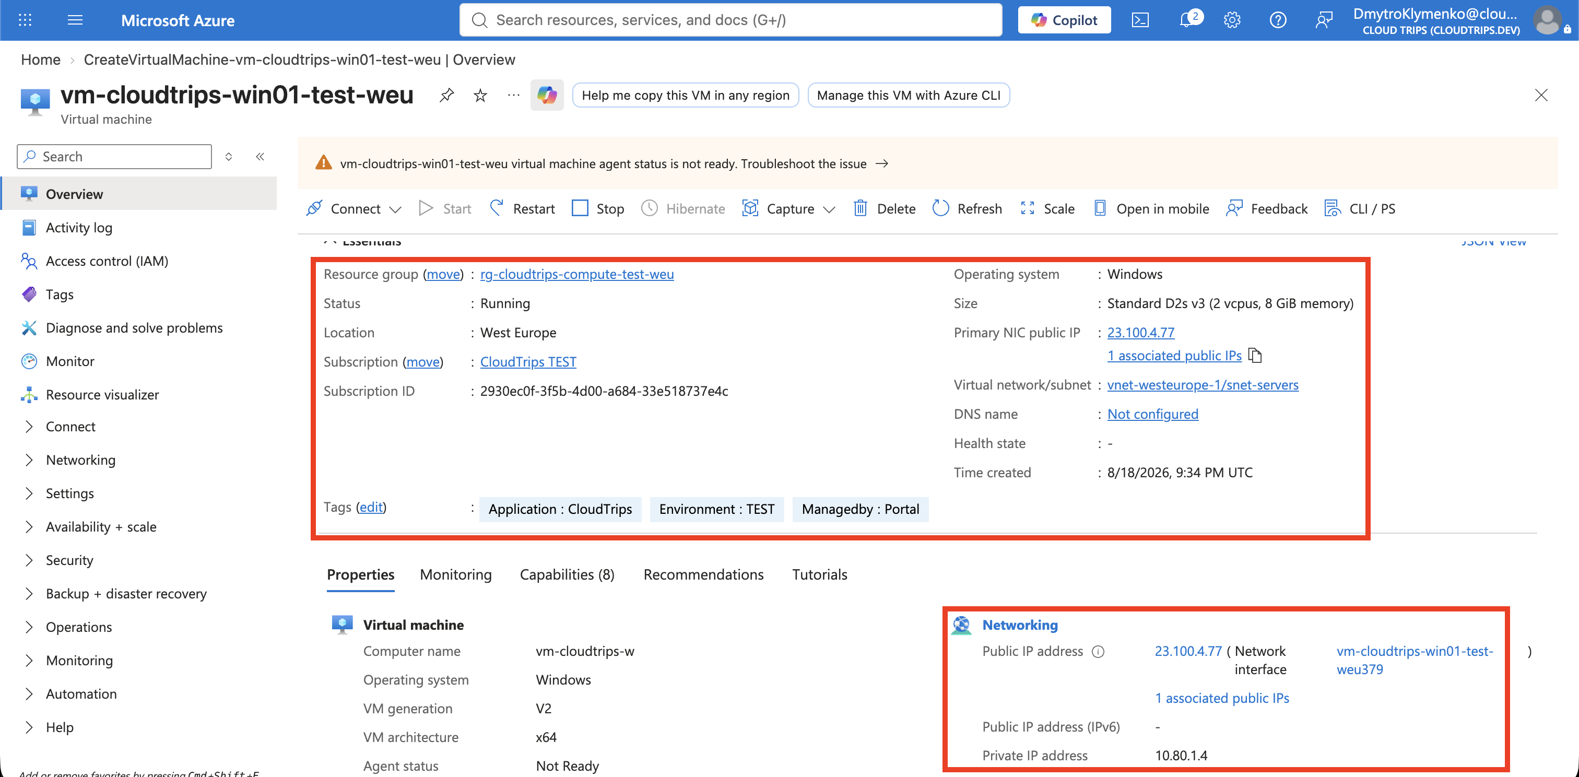Pin the VM to dashboard
Image resolution: width=1579 pixels, height=777 pixels.
(x=447, y=95)
